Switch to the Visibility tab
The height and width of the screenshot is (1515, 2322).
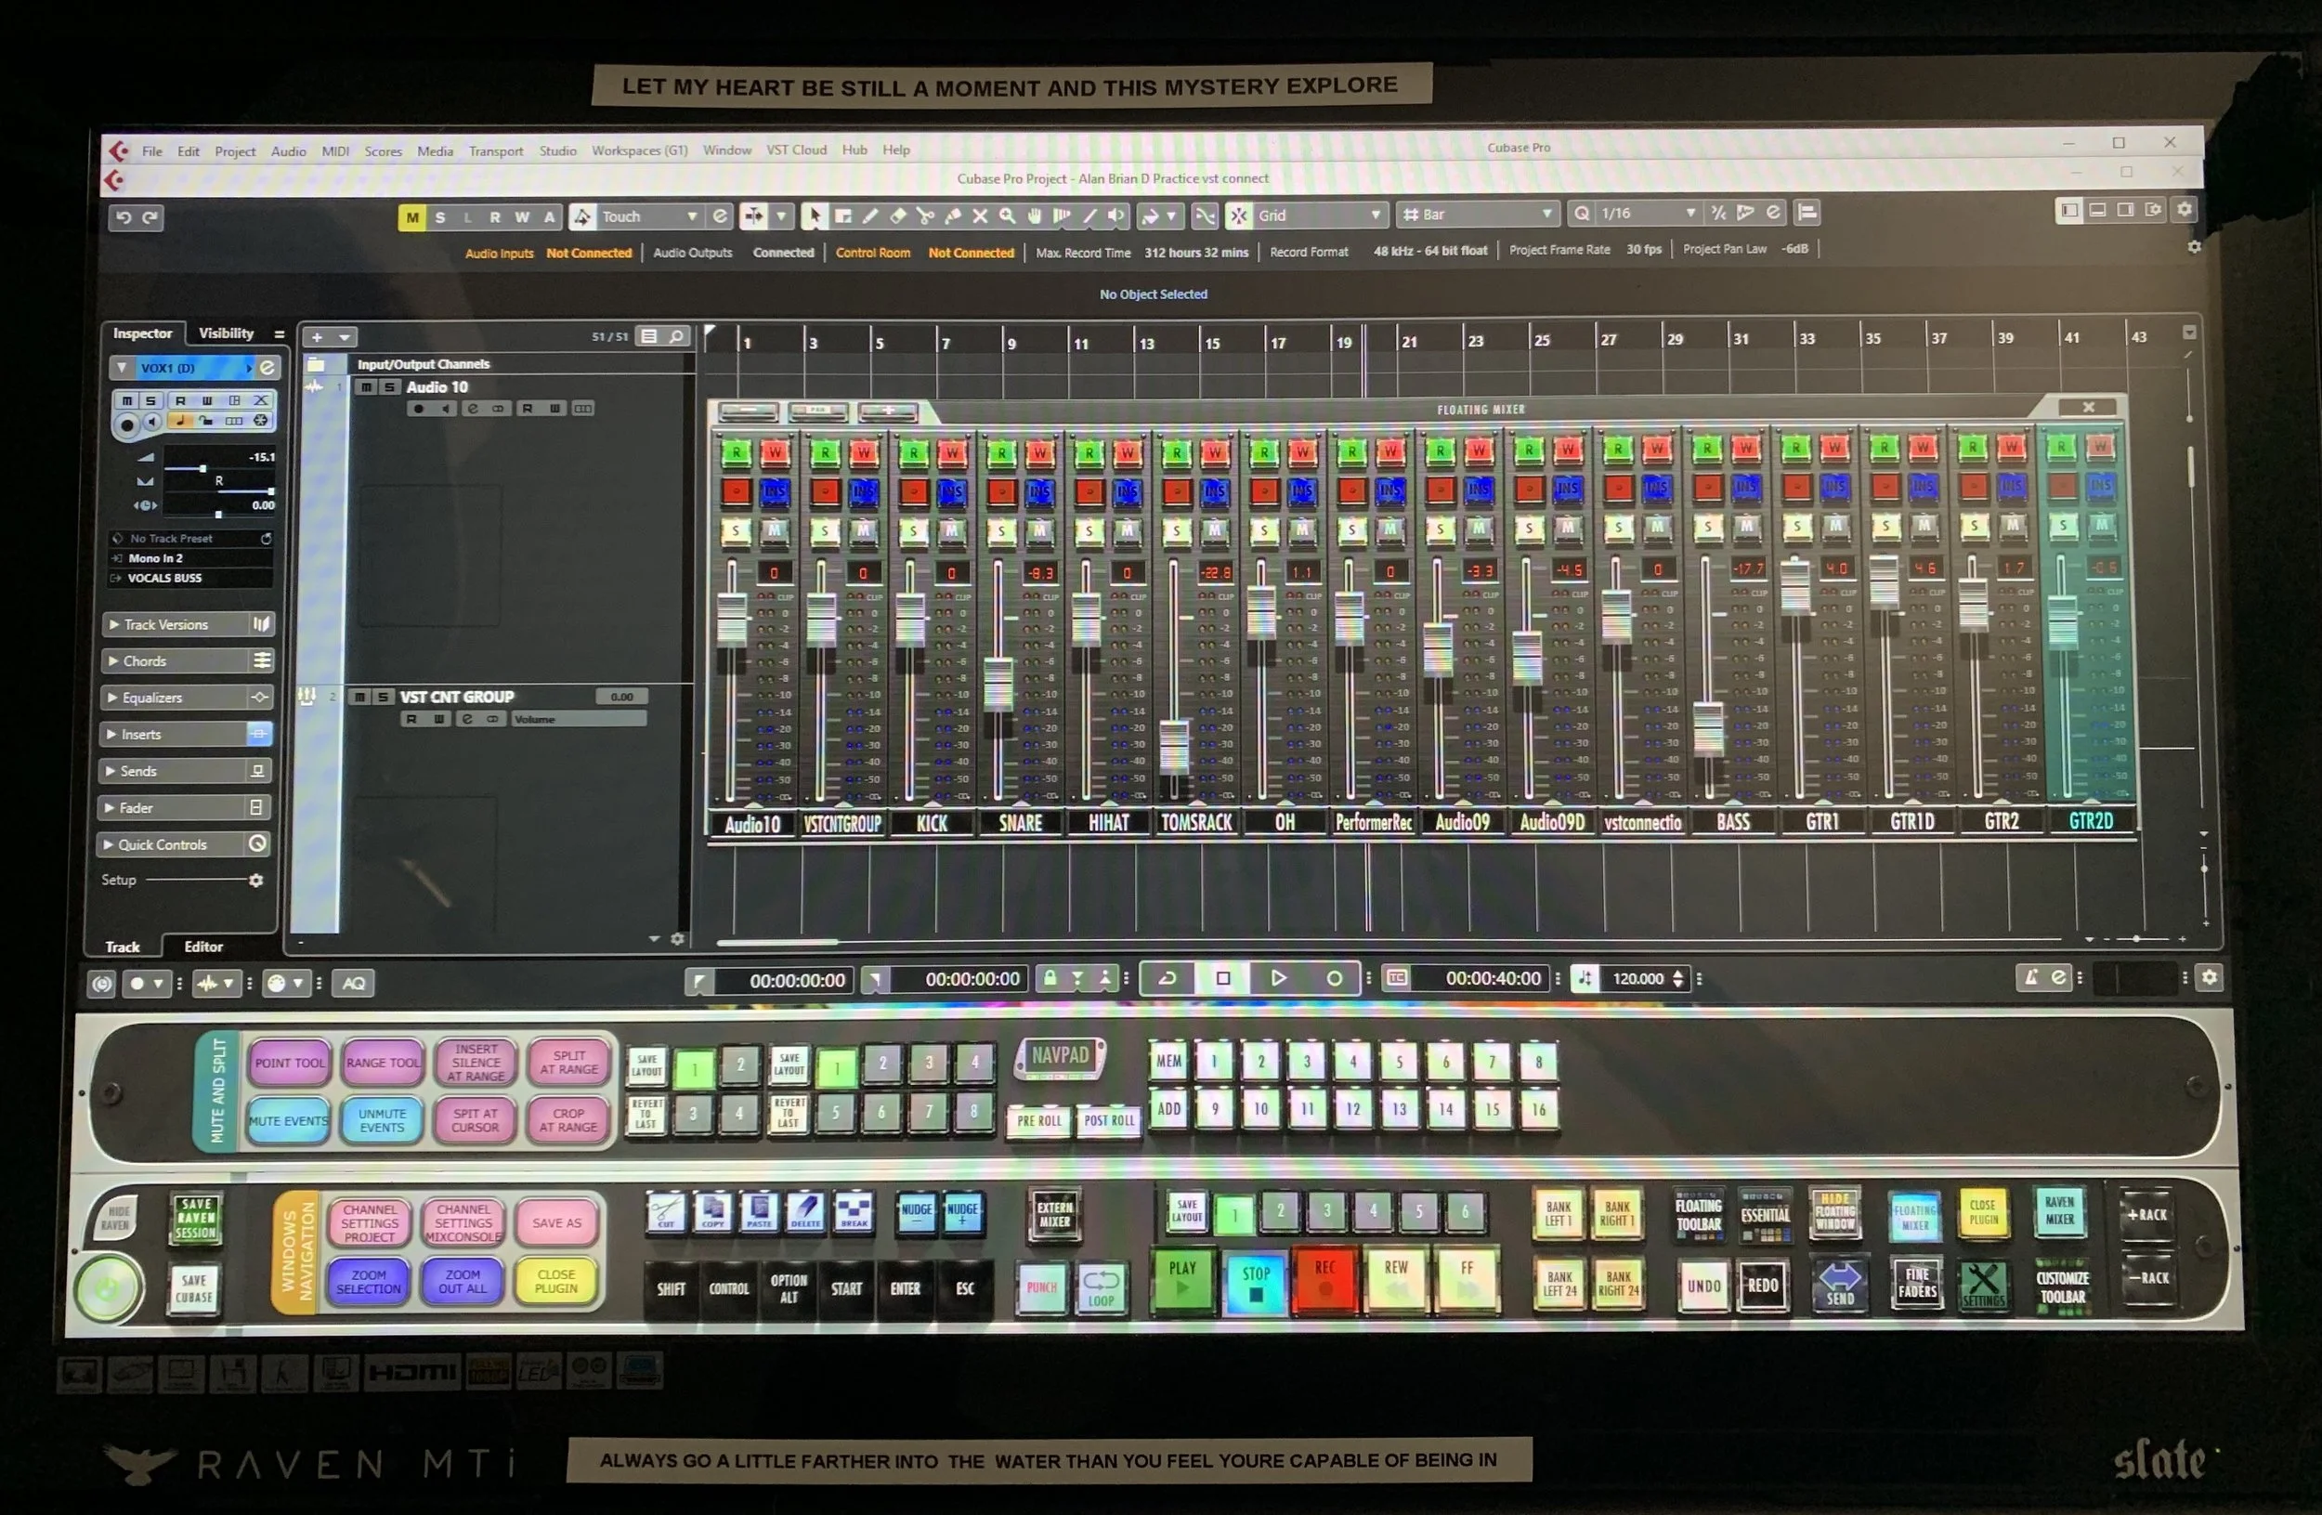pos(226,333)
